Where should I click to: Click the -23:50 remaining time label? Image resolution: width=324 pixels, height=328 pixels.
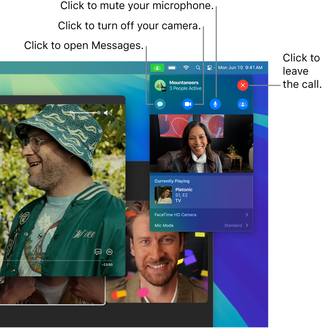click(x=107, y=265)
